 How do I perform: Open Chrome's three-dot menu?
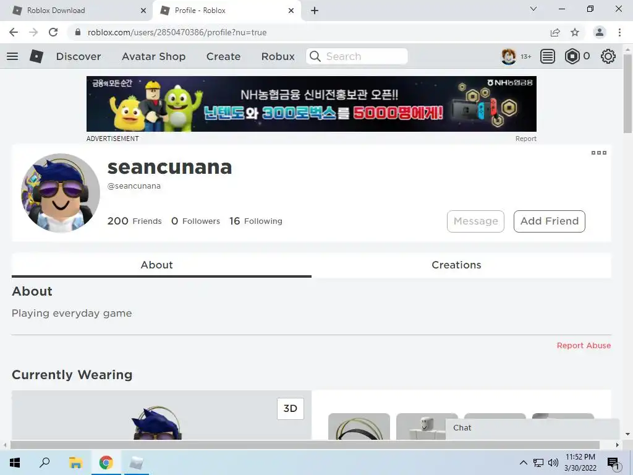(x=619, y=32)
